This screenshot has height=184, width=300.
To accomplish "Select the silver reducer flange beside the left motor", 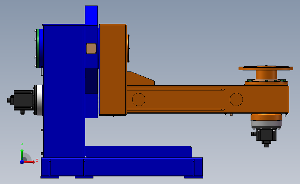I will click(39, 100).
